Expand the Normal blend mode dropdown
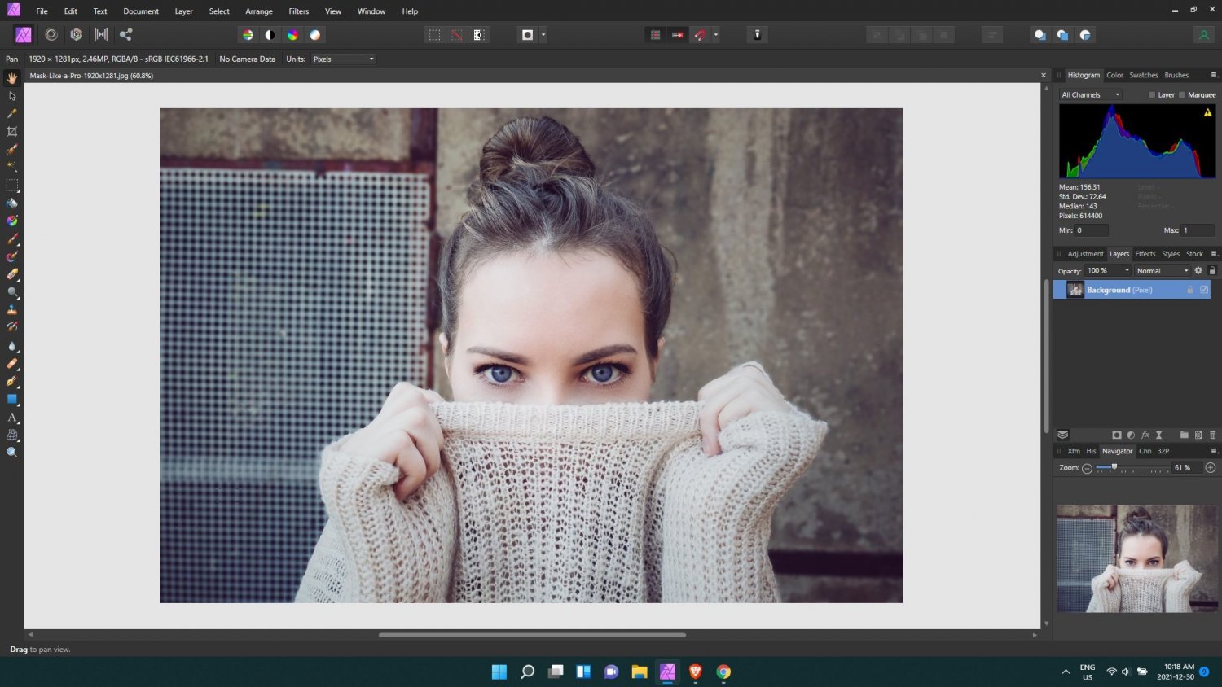Image resolution: width=1222 pixels, height=687 pixels. point(1163,271)
